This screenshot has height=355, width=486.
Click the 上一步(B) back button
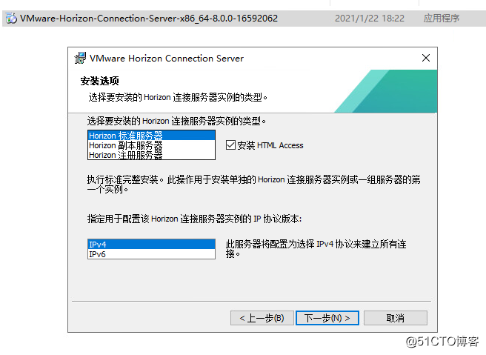(x=262, y=318)
